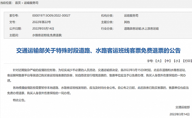Click the 交通运输部 signature text
This screenshot has width=192, height=118.
[x=183, y=107]
